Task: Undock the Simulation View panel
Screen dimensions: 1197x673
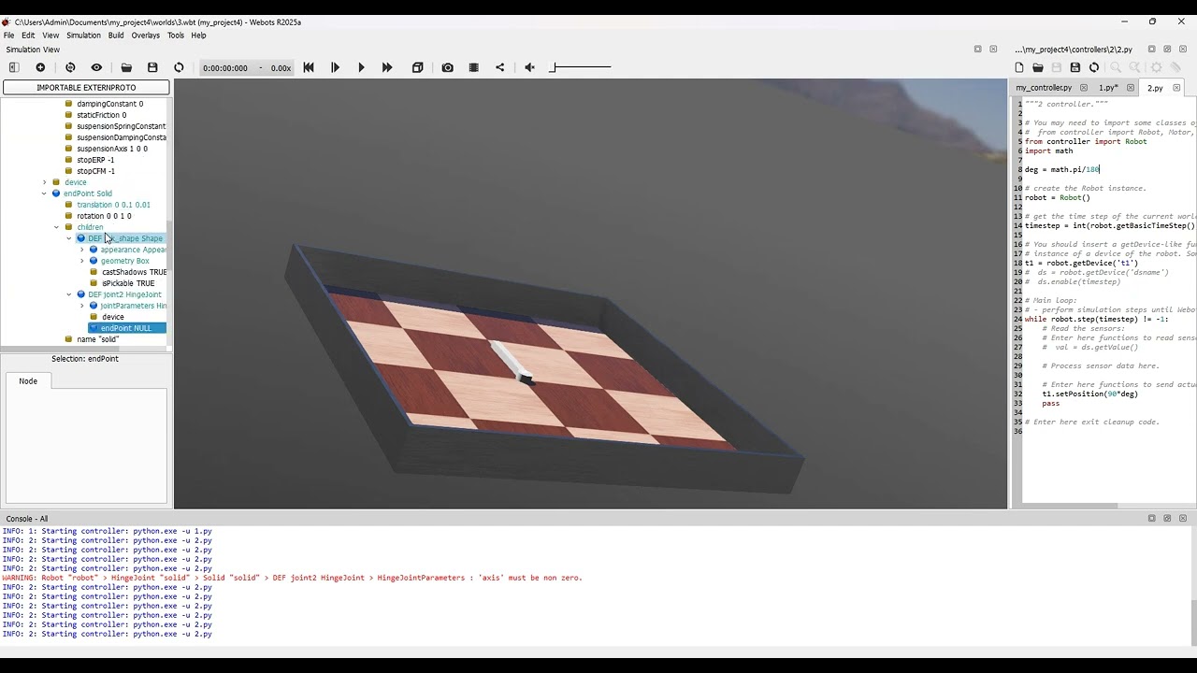Action: 977,50
